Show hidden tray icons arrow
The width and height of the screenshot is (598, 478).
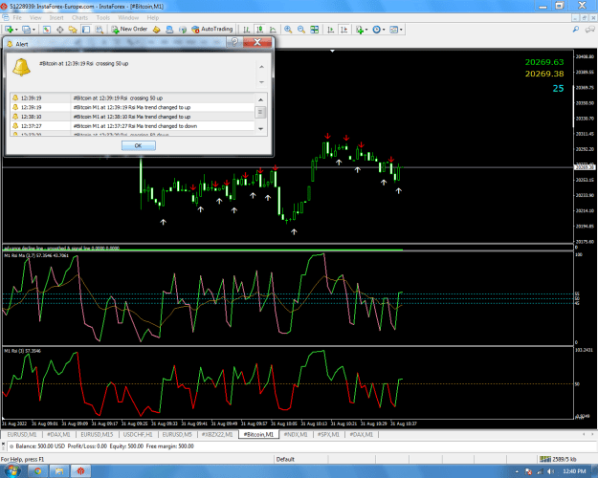(x=517, y=472)
